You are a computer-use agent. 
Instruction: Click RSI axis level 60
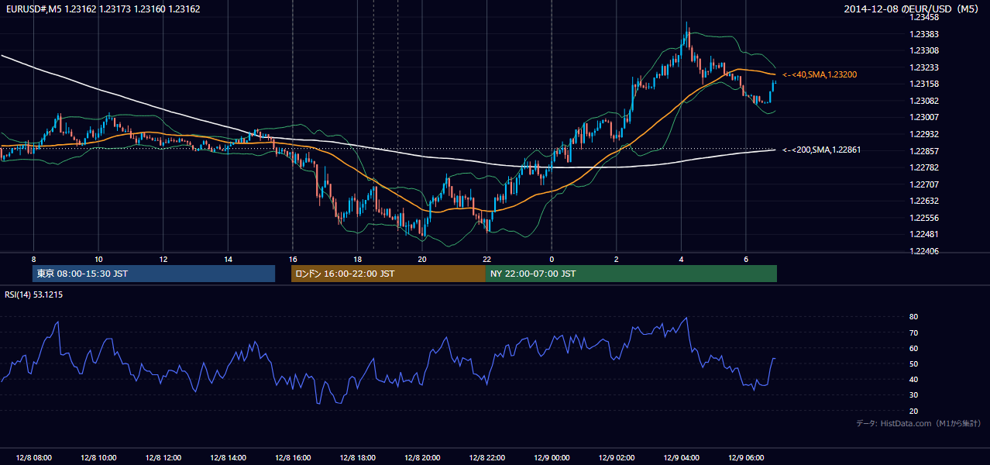tap(914, 348)
